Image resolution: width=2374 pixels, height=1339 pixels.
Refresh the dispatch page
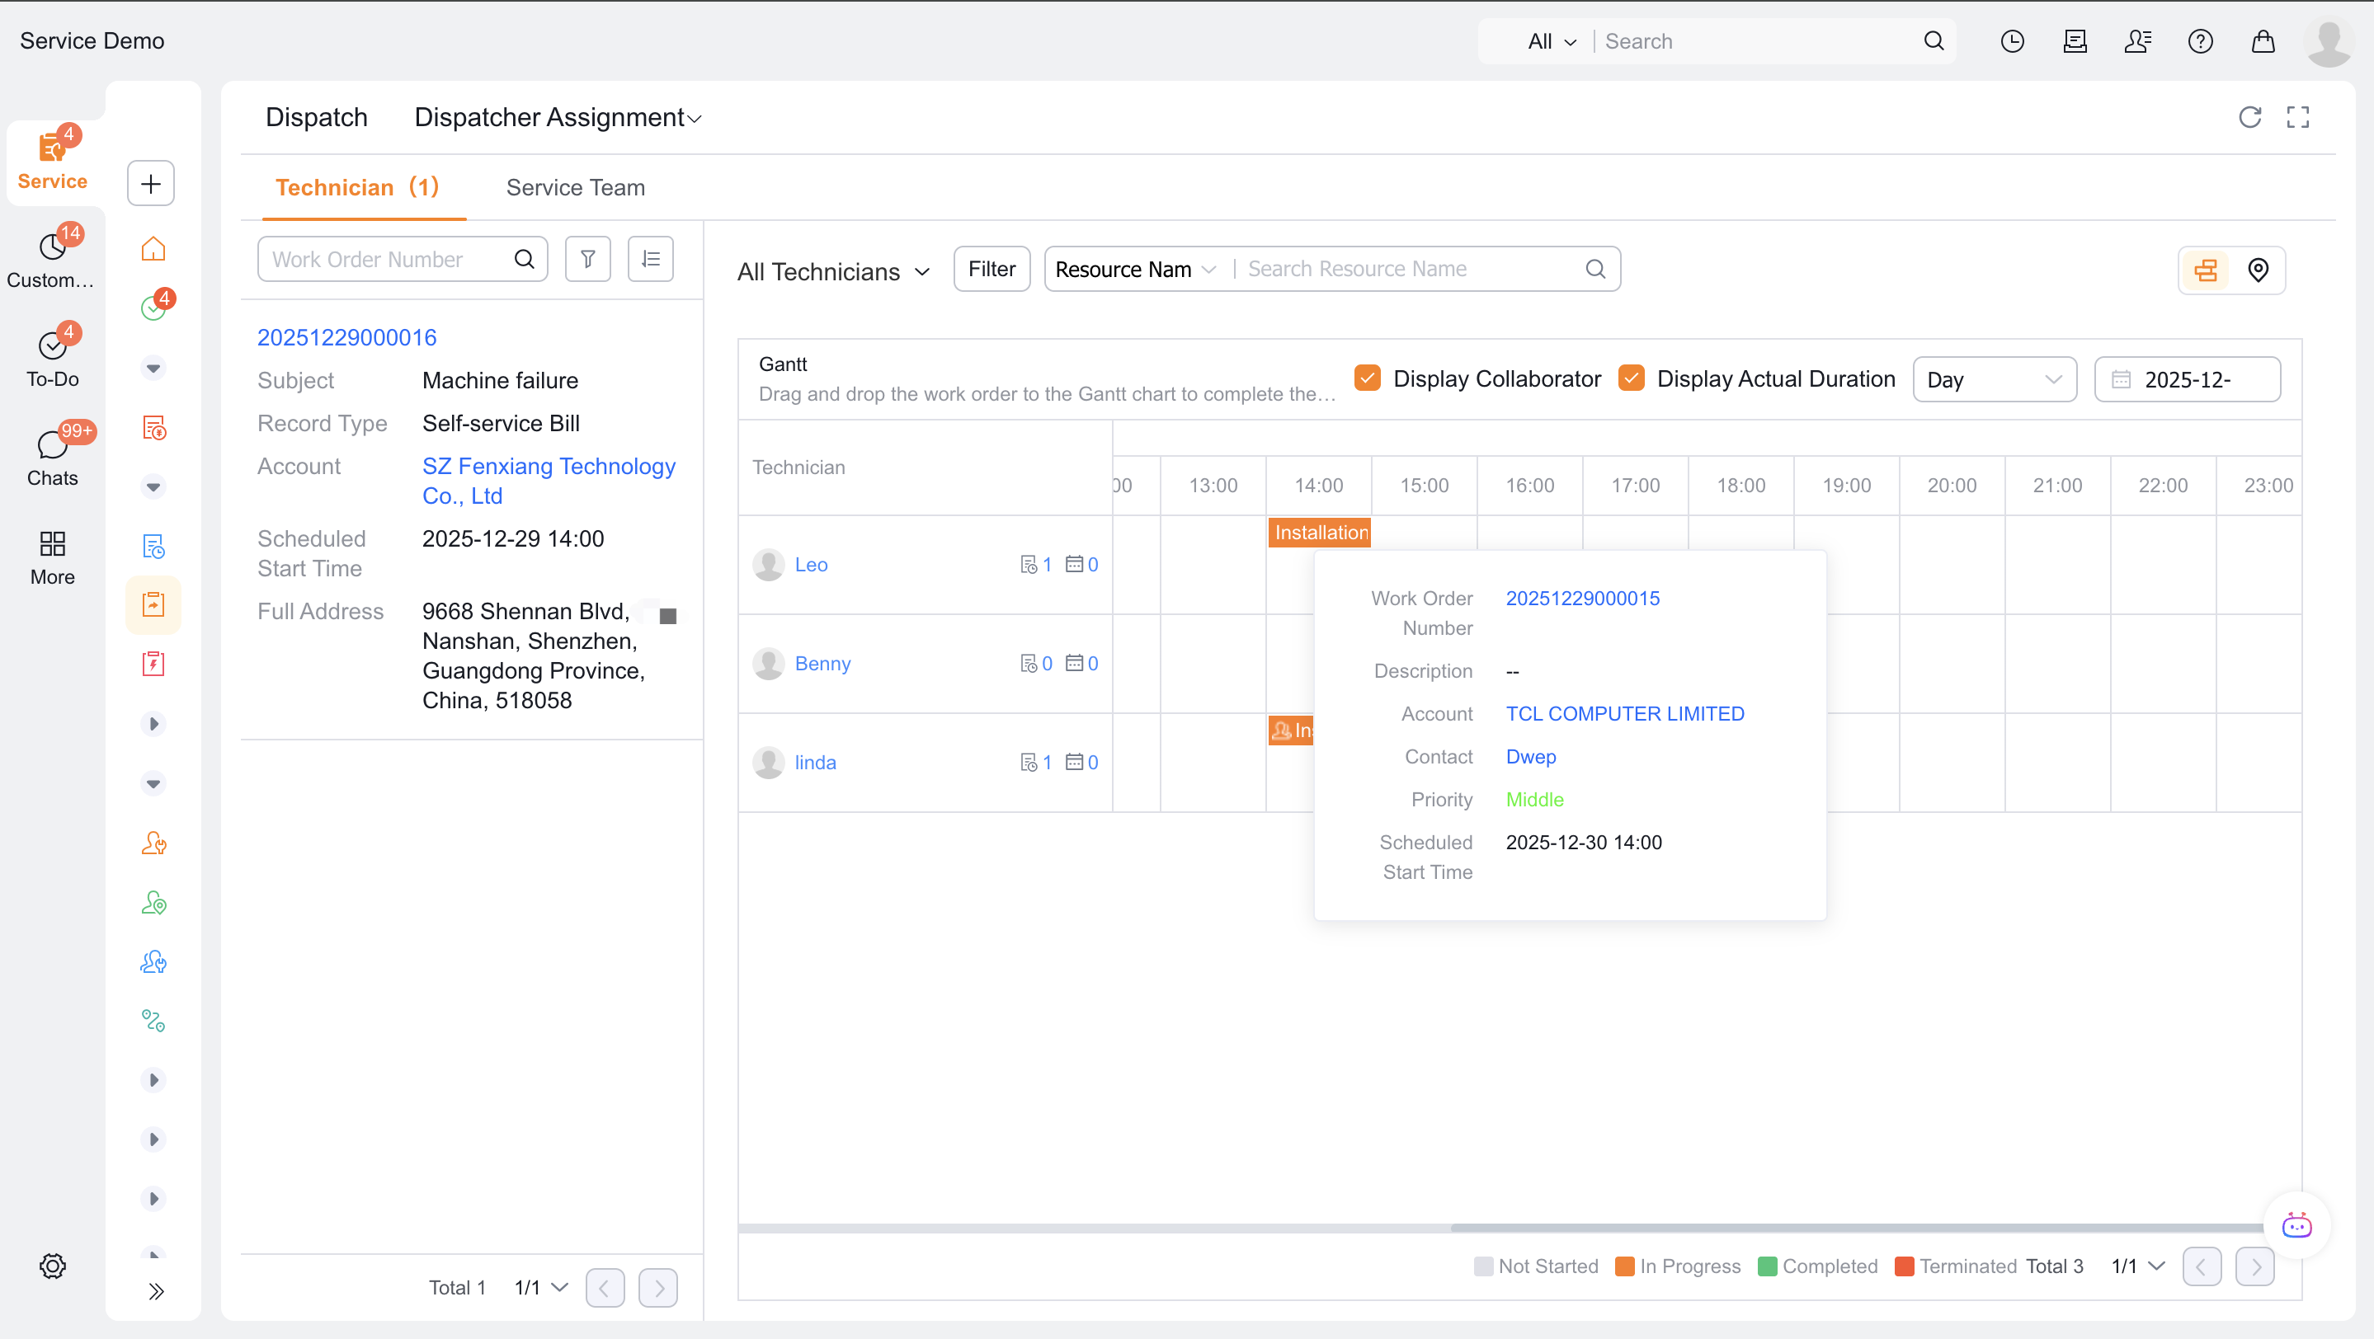coord(2249,117)
